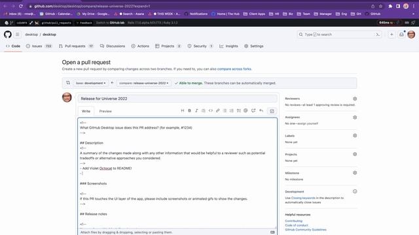The height and width of the screenshot is (235, 419).
Task: Open the Security tab
Action: [x=200, y=46]
